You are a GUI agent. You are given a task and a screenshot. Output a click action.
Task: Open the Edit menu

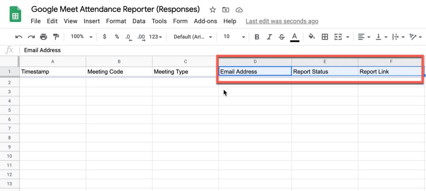[52, 21]
